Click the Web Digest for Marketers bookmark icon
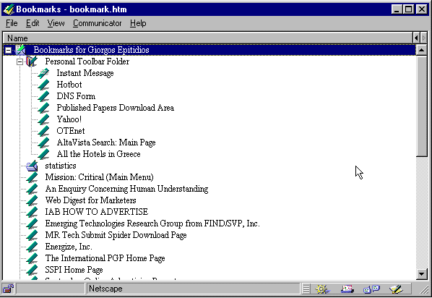Screen dimensions: 432x298 (32, 200)
